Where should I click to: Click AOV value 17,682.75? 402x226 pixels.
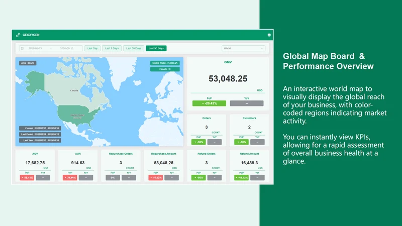[35, 163]
